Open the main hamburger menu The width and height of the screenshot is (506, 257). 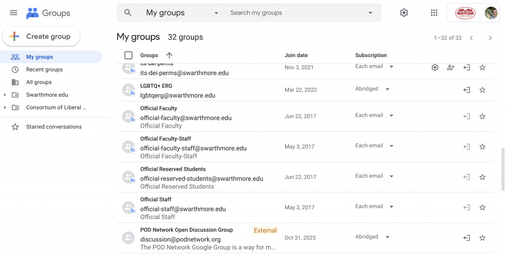pyautogui.click(x=13, y=13)
